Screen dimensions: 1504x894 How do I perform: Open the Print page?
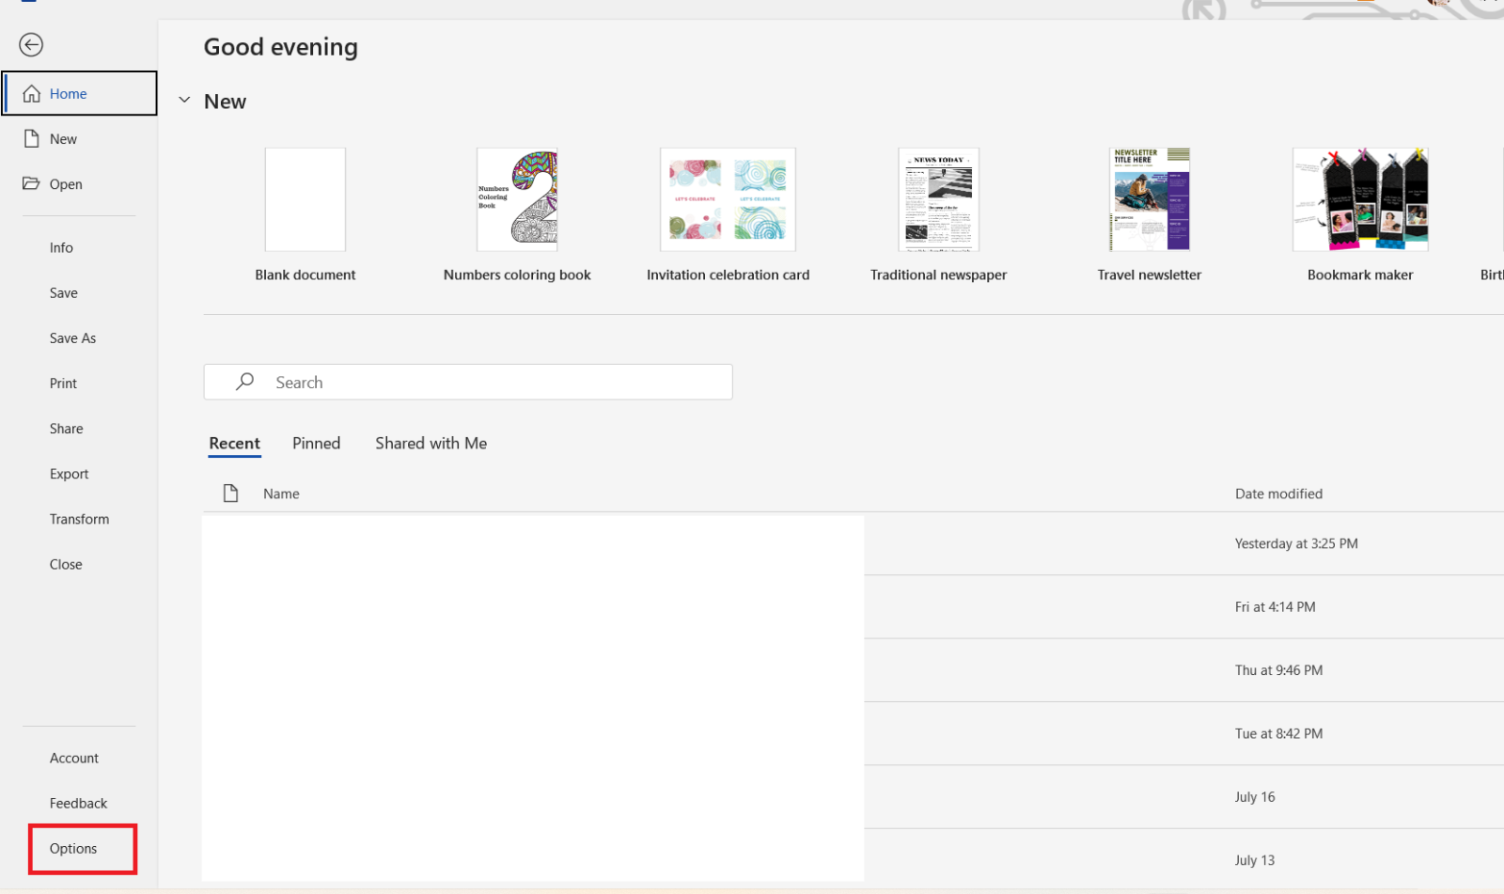pos(64,384)
